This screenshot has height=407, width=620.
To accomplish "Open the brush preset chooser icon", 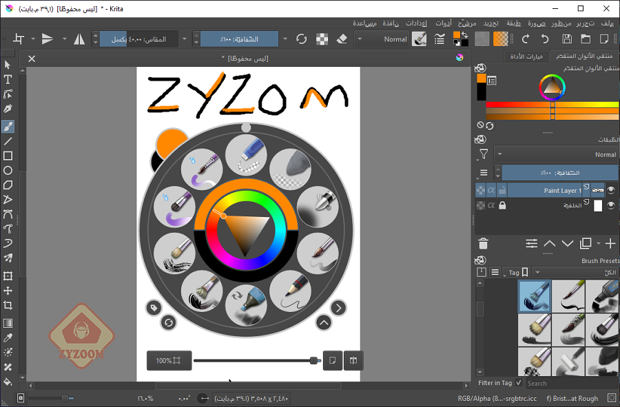I will (419, 39).
